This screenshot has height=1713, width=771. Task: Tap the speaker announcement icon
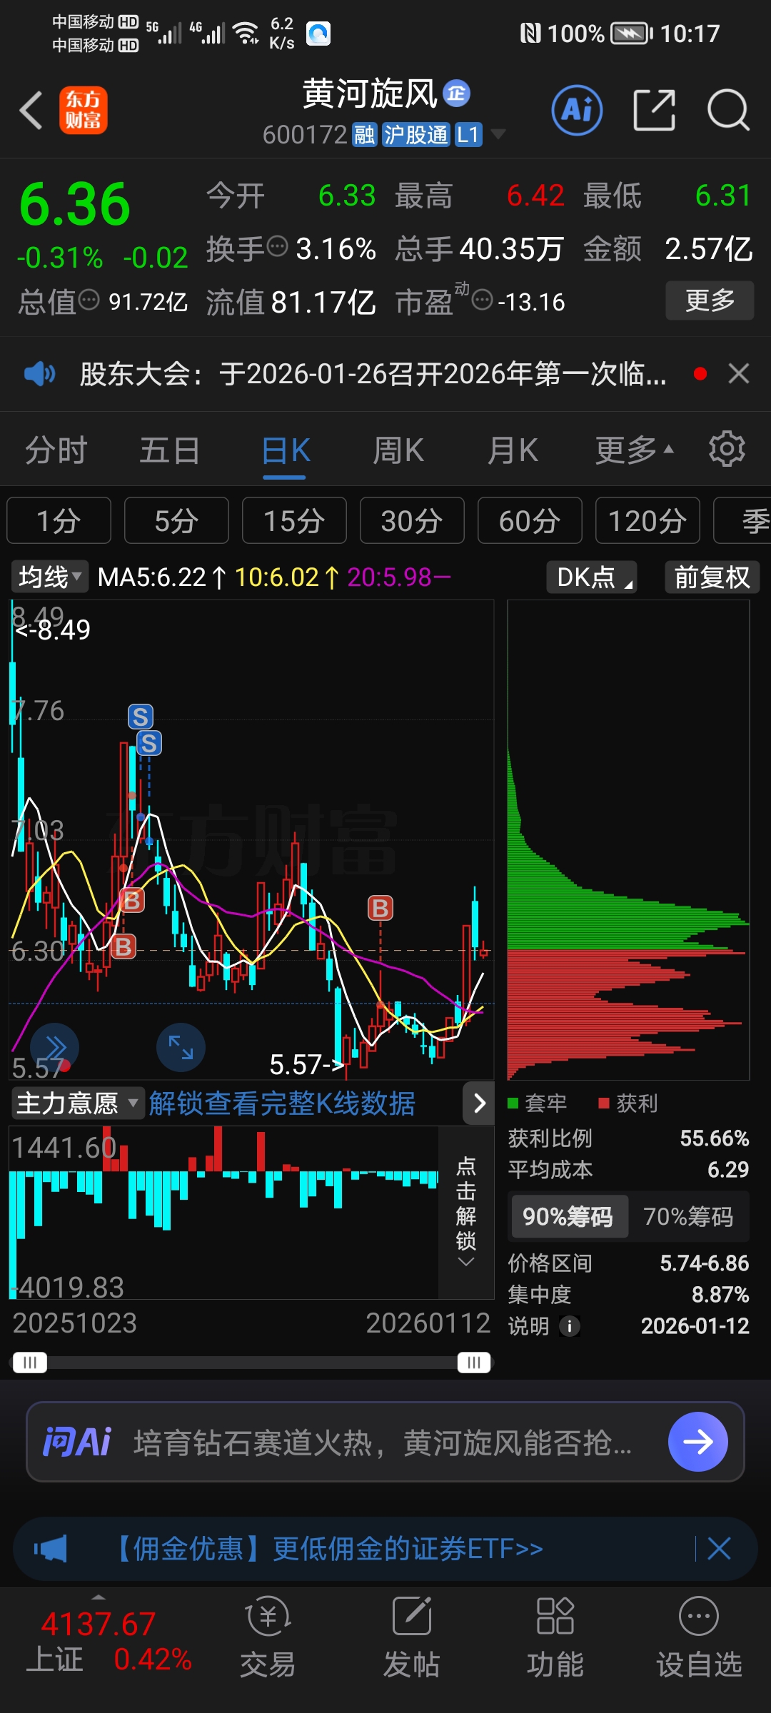tap(39, 373)
